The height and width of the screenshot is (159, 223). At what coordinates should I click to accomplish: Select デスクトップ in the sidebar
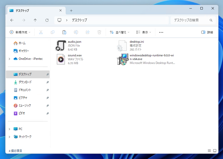(28, 74)
